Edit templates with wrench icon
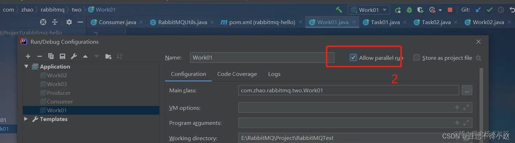 tap(74, 56)
